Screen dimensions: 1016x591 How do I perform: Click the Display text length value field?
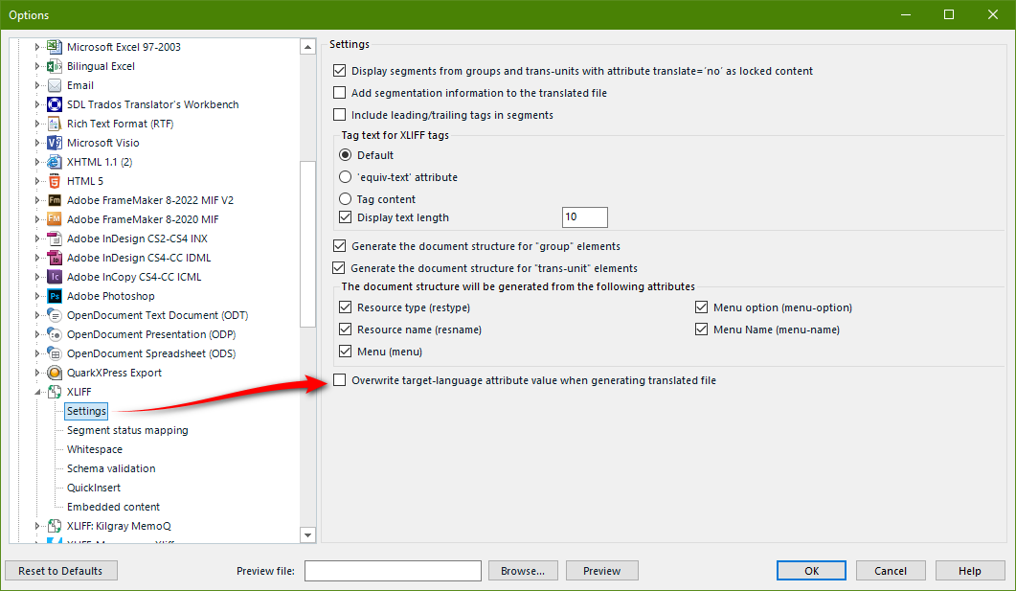(584, 217)
